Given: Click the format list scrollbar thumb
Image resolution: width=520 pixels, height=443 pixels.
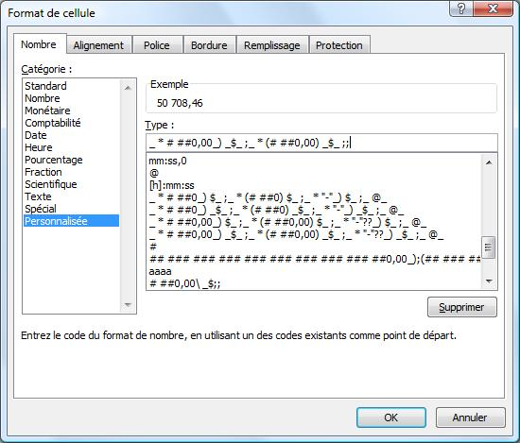Looking at the screenshot, I should coord(489,247).
